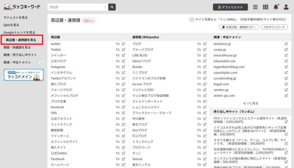Re-search icon for FC2ブログ row
This screenshot has height=168, width=294.
pyautogui.click(x=199, y=136)
